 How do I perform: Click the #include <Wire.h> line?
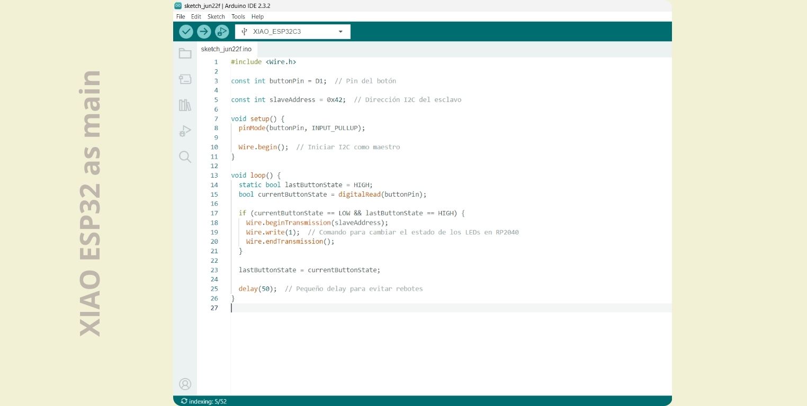click(264, 62)
